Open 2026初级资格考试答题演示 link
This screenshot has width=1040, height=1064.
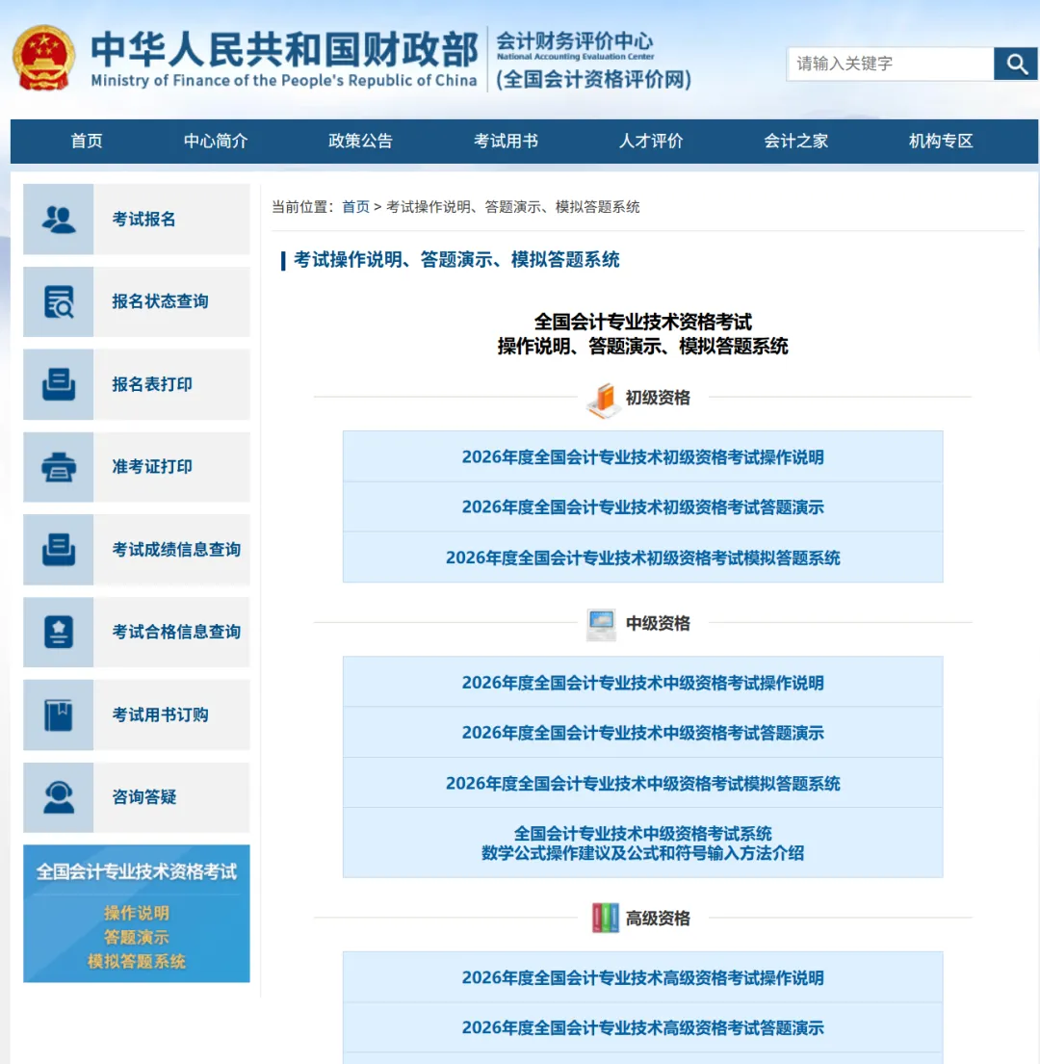643,507
